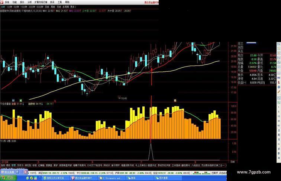Open the 指标 tab in bottom bar
Screen dimensions: 281x181
click(3, 165)
